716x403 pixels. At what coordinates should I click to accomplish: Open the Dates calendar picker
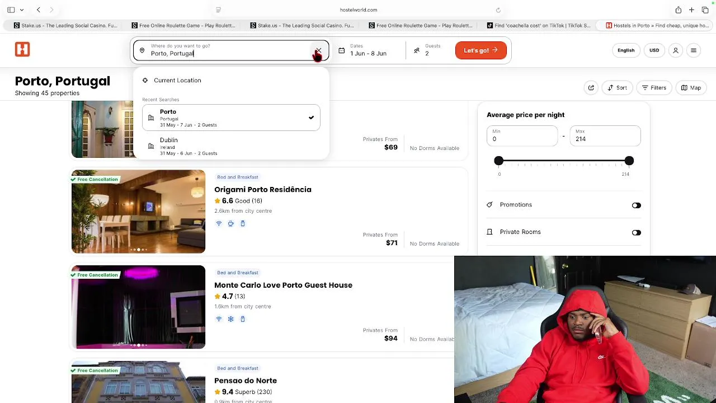click(x=368, y=50)
